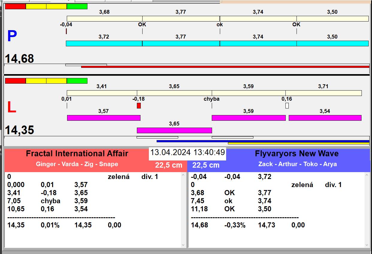The image size is (372, 254).
Task: Select the red fault marker under -0,18
Action: [139, 105]
